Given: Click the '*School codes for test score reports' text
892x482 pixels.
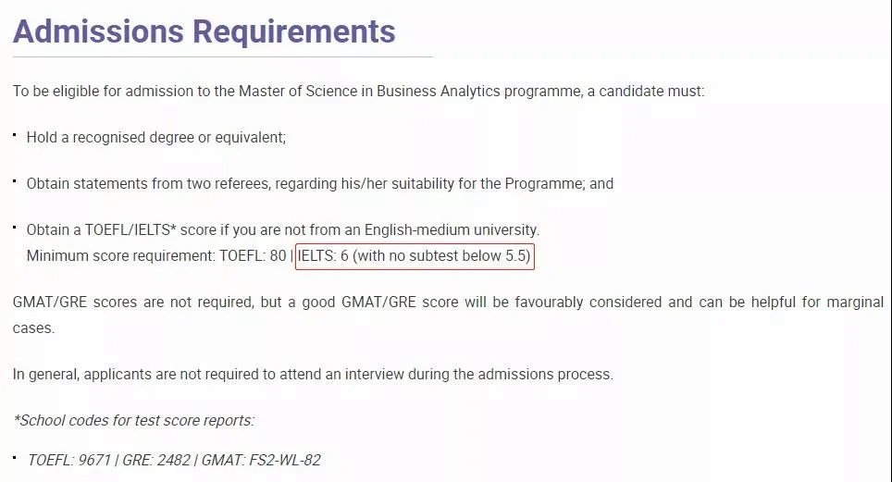Looking at the screenshot, I should point(133,421).
